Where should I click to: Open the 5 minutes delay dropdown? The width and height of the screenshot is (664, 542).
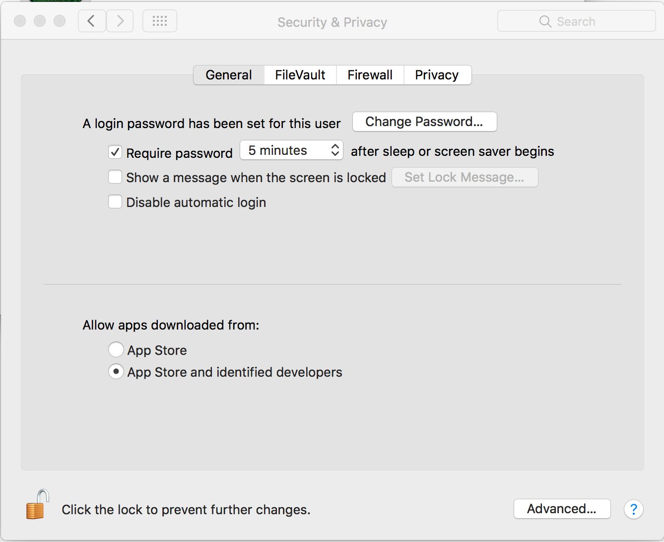pos(292,150)
